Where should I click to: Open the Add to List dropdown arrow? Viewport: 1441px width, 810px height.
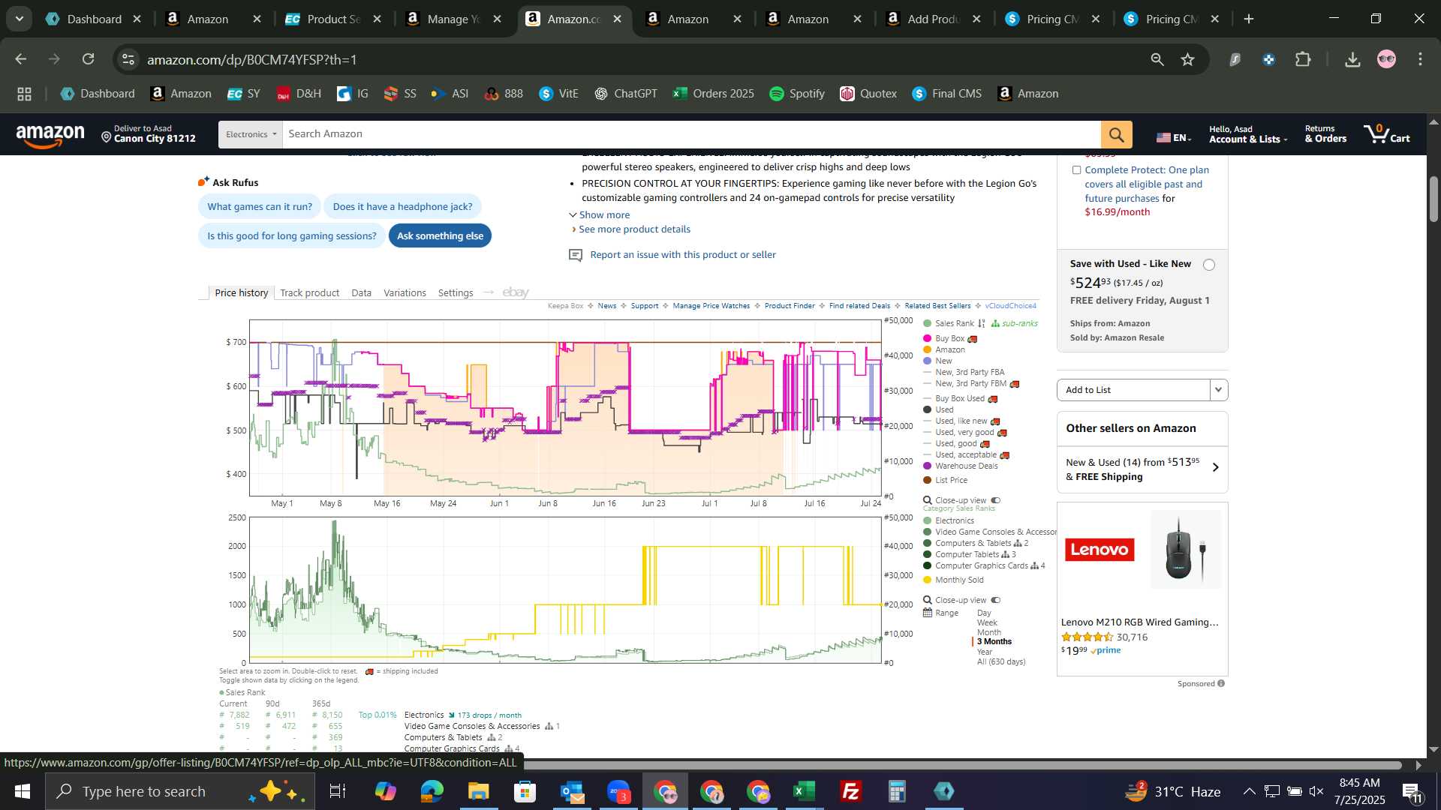point(1218,390)
